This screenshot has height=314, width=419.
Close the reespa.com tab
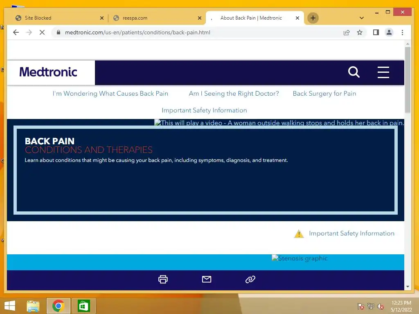coord(200,18)
